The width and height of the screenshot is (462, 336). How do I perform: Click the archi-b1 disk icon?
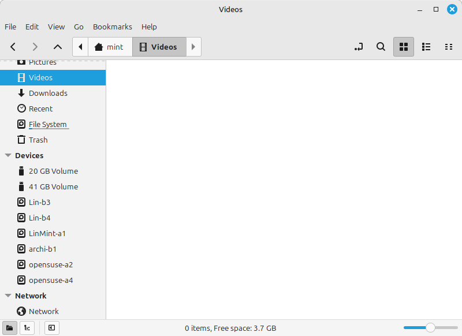click(21, 249)
